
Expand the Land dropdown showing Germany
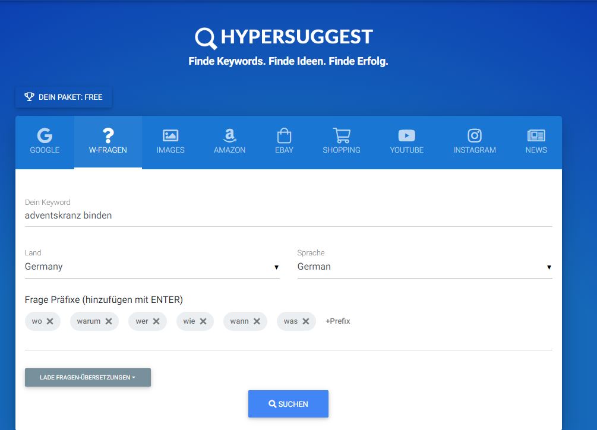152,267
